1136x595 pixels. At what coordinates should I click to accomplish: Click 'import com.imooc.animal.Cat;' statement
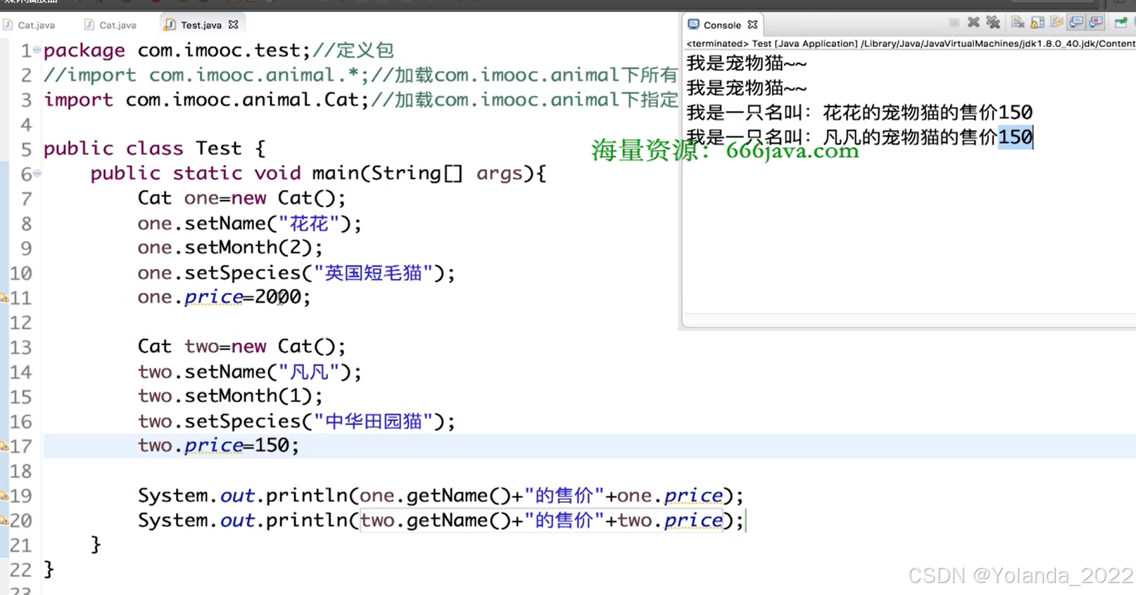pyautogui.click(x=206, y=100)
